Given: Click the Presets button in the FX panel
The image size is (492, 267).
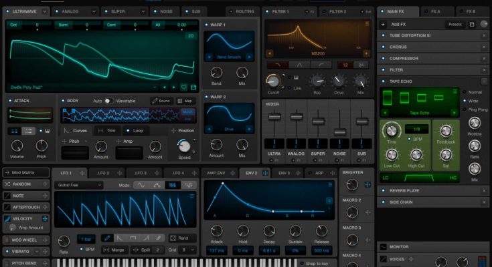Looking at the screenshot, I should (454, 24).
